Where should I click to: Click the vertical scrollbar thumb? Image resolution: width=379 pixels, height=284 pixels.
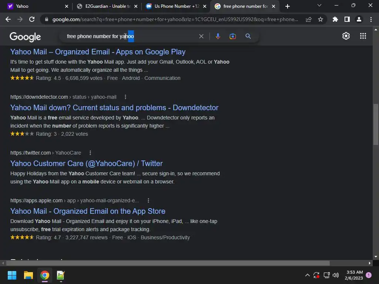pyautogui.click(x=375, y=124)
